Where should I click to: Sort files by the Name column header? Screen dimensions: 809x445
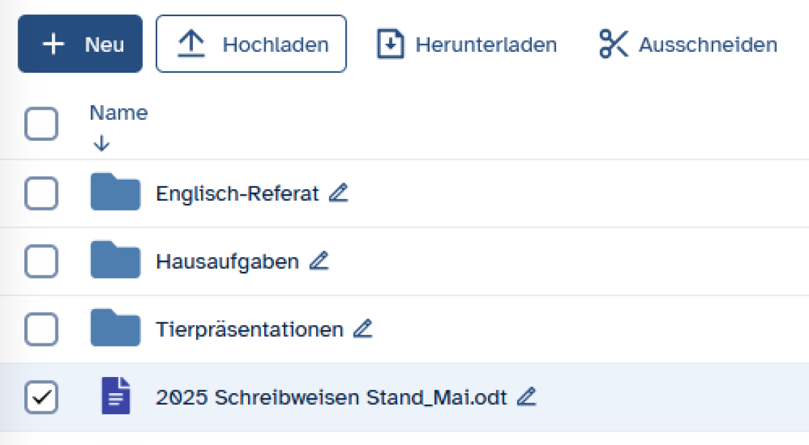[x=119, y=113]
